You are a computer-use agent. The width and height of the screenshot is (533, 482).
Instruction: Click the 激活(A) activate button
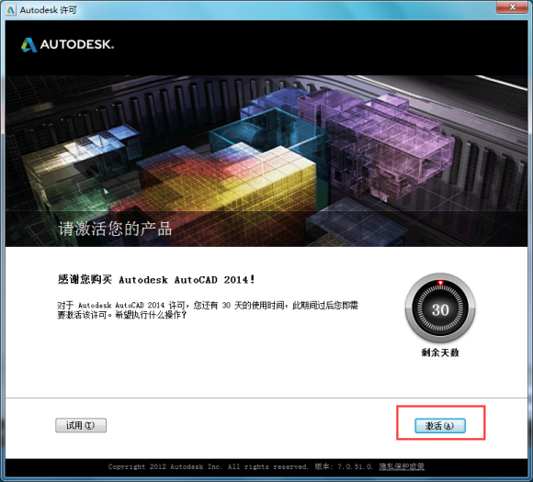click(440, 425)
